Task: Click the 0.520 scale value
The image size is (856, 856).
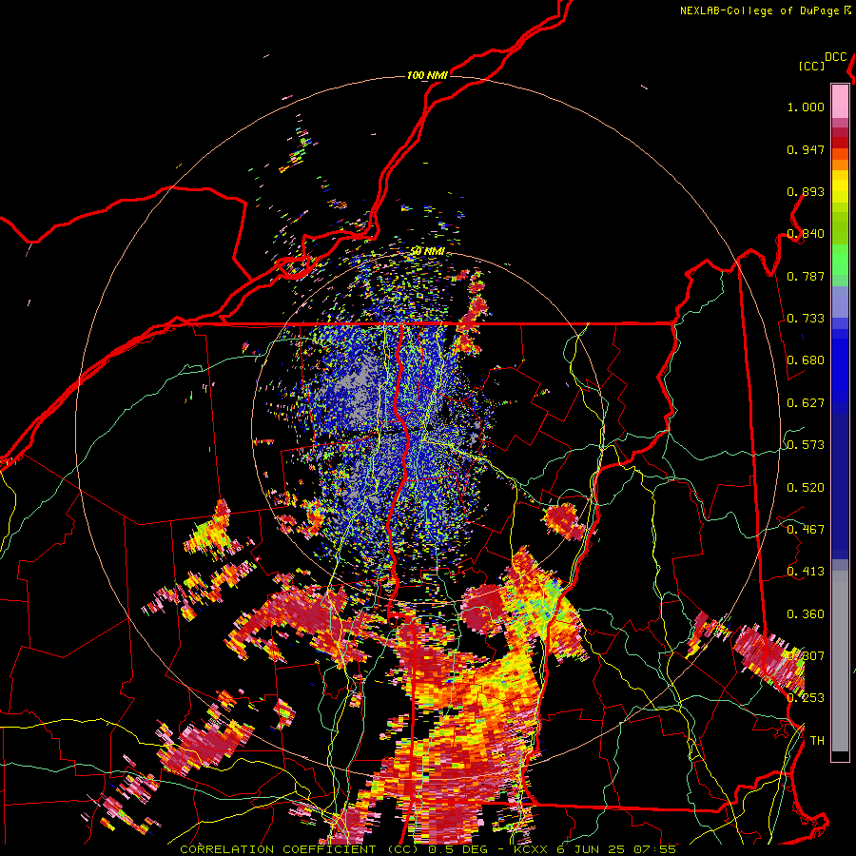Action: (x=806, y=488)
